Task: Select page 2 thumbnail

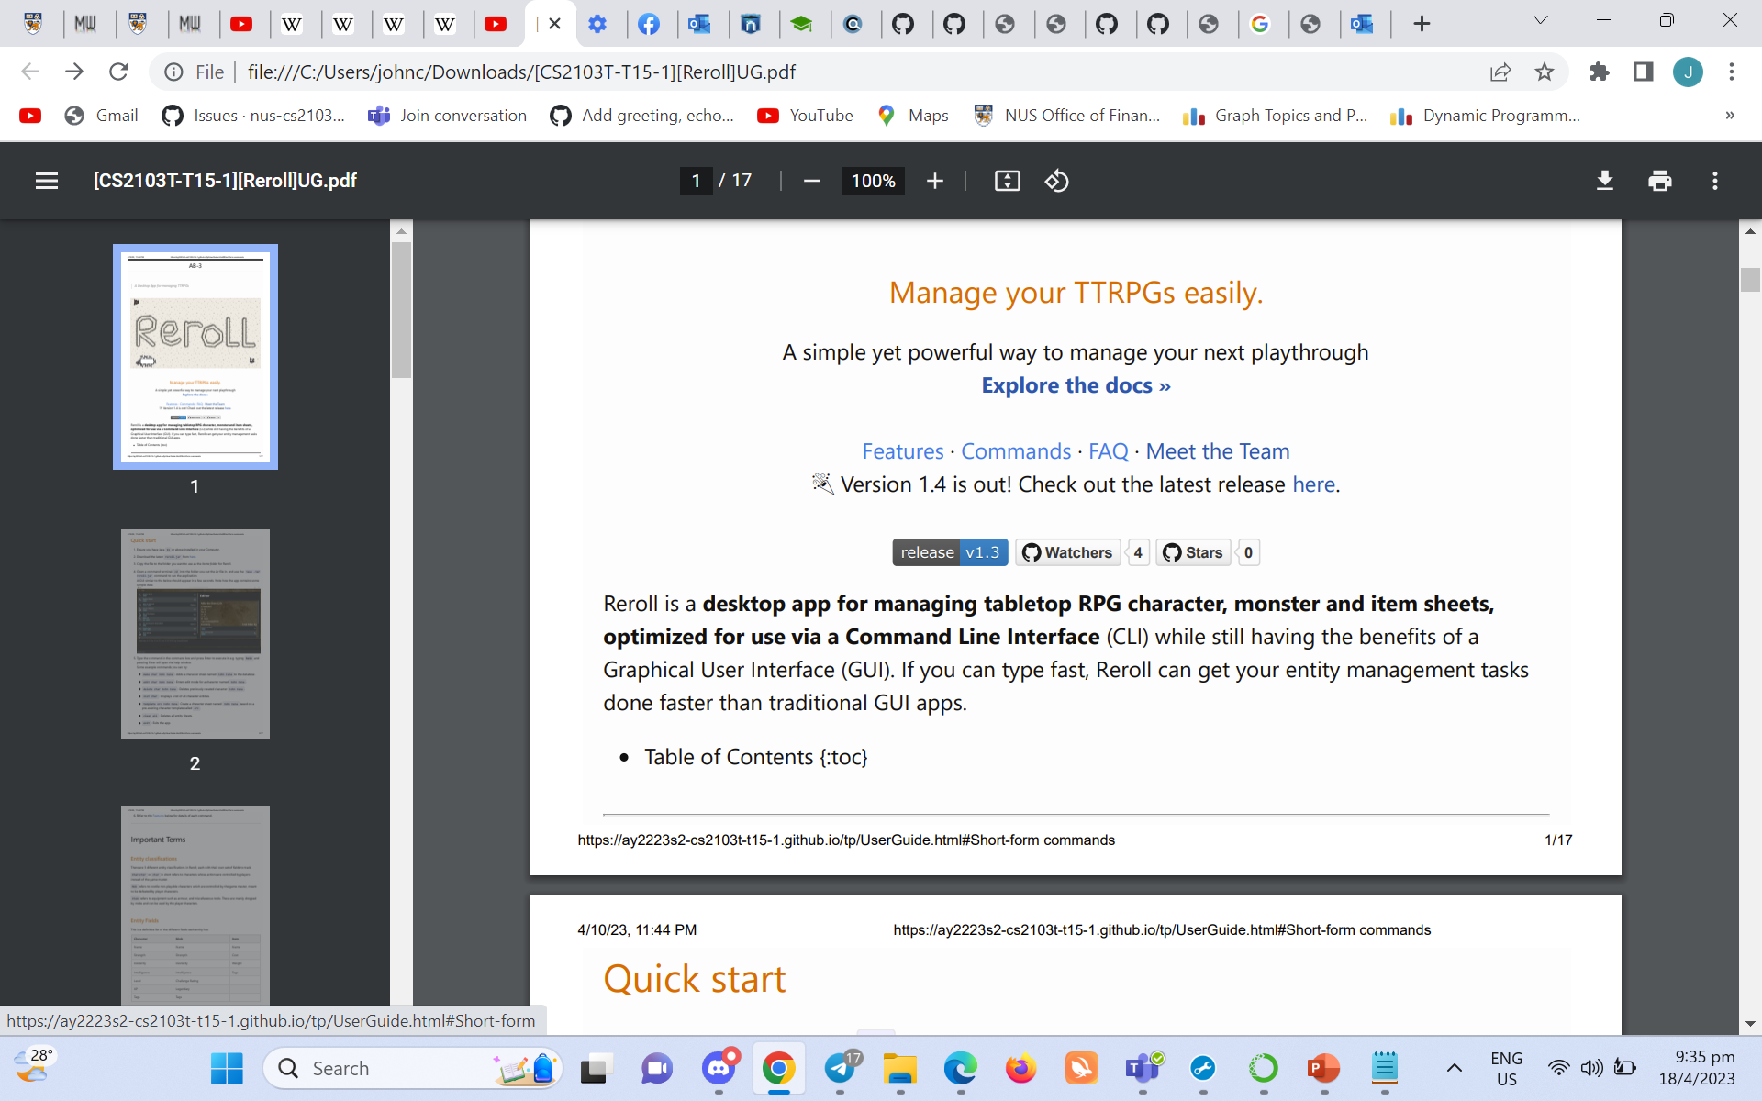Action: 195,633
